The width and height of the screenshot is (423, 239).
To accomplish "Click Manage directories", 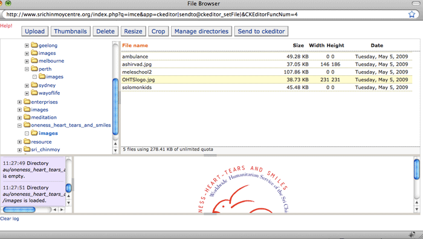I will 201,31.
